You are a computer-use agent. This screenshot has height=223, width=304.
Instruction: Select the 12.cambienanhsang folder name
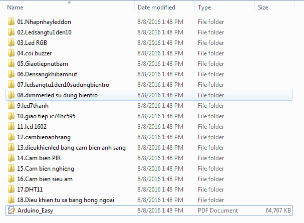(x=44, y=137)
